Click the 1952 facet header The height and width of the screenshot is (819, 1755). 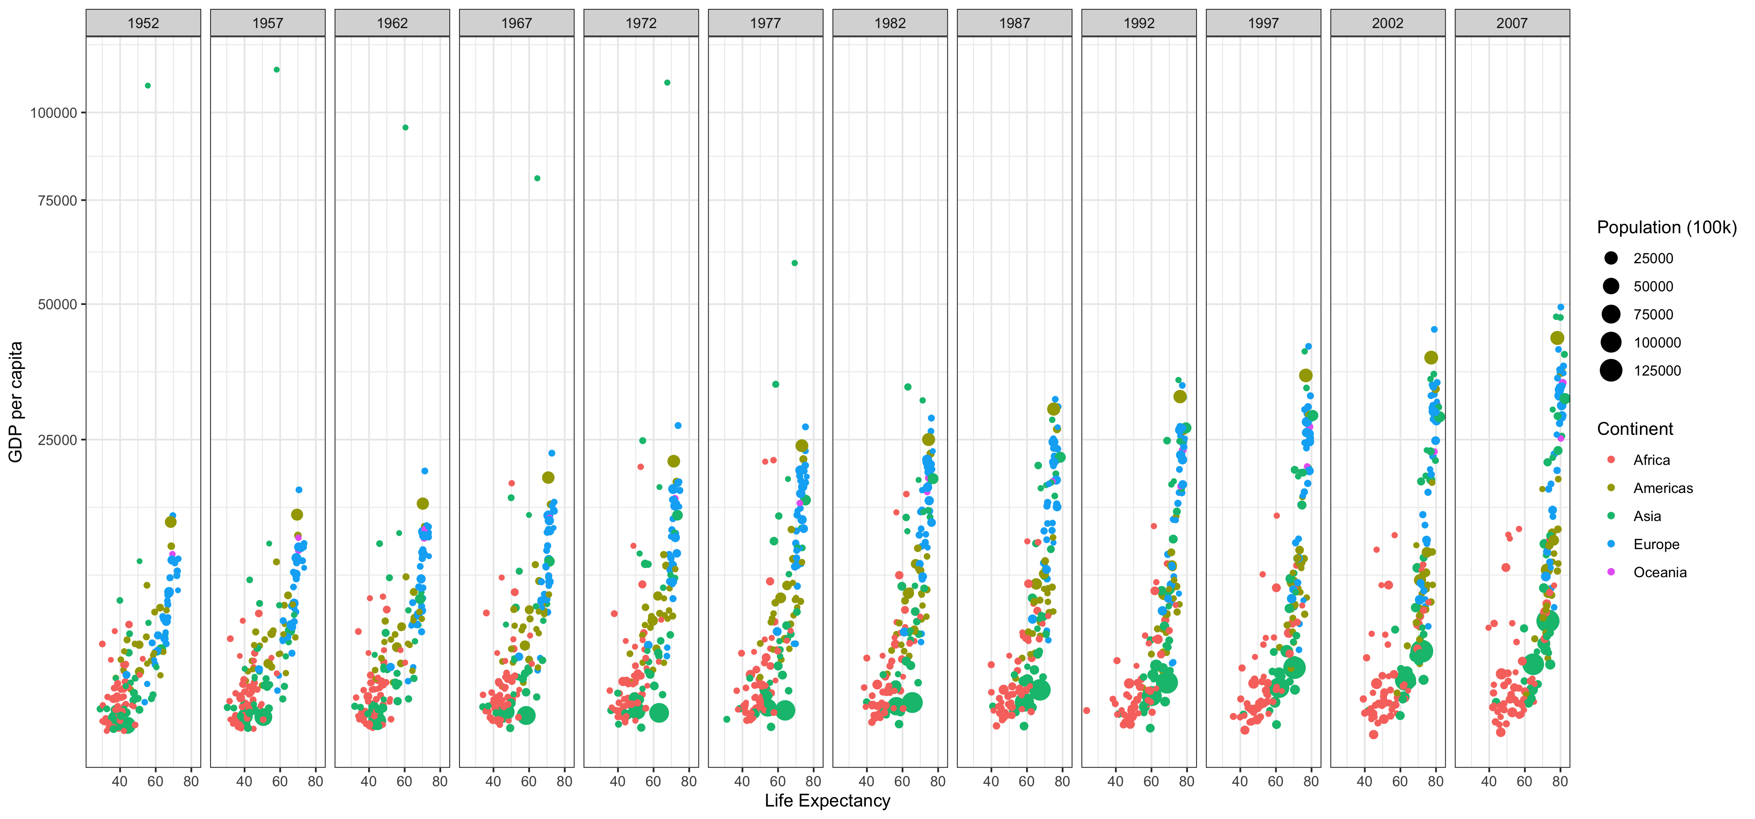pyautogui.click(x=143, y=23)
